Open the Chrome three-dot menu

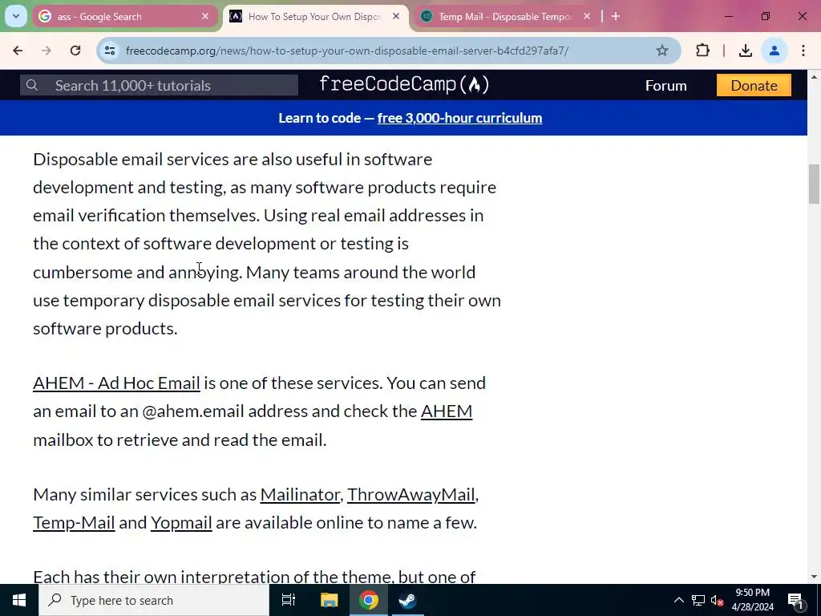803,51
